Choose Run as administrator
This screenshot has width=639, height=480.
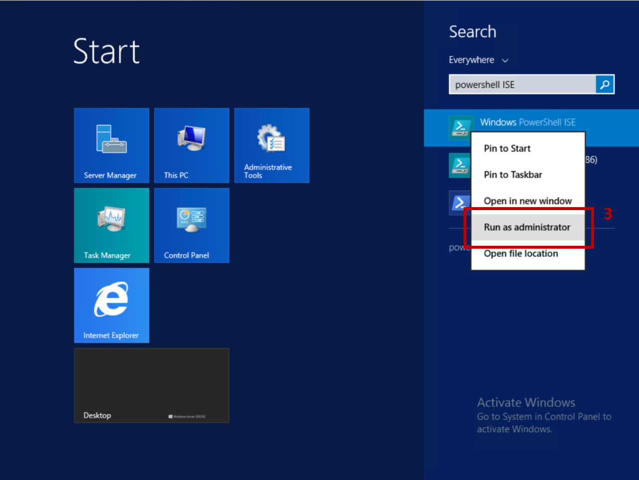pyautogui.click(x=528, y=227)
